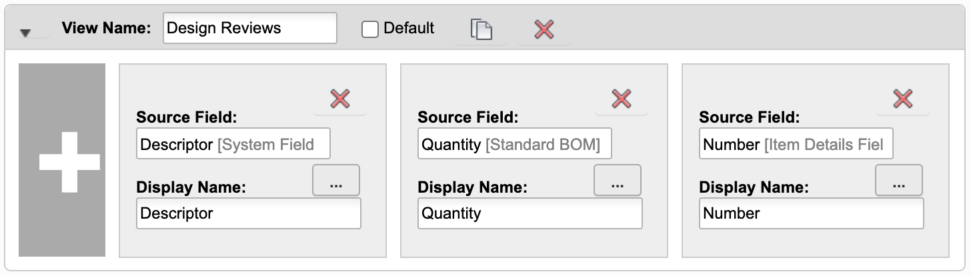The height and width of the screenshot is (276, 971).
Task: Remove the Quantity column card
Action: [x=622, y=99]
